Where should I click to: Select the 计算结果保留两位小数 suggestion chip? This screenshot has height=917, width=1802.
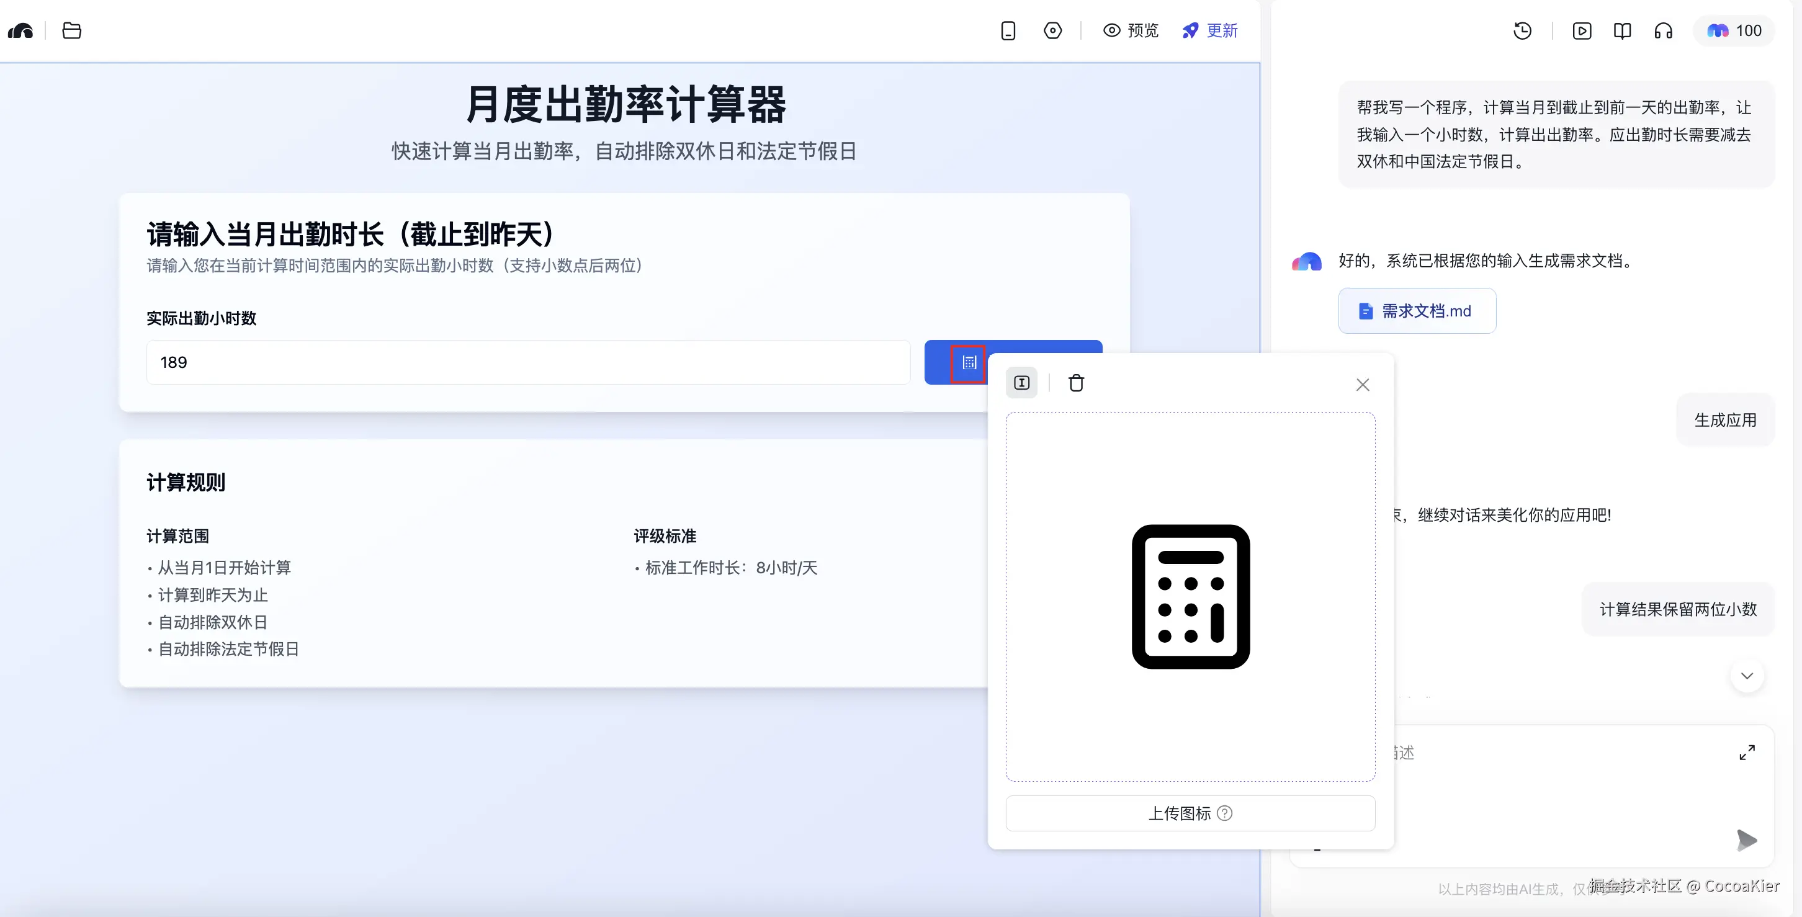click(1678, 609)
